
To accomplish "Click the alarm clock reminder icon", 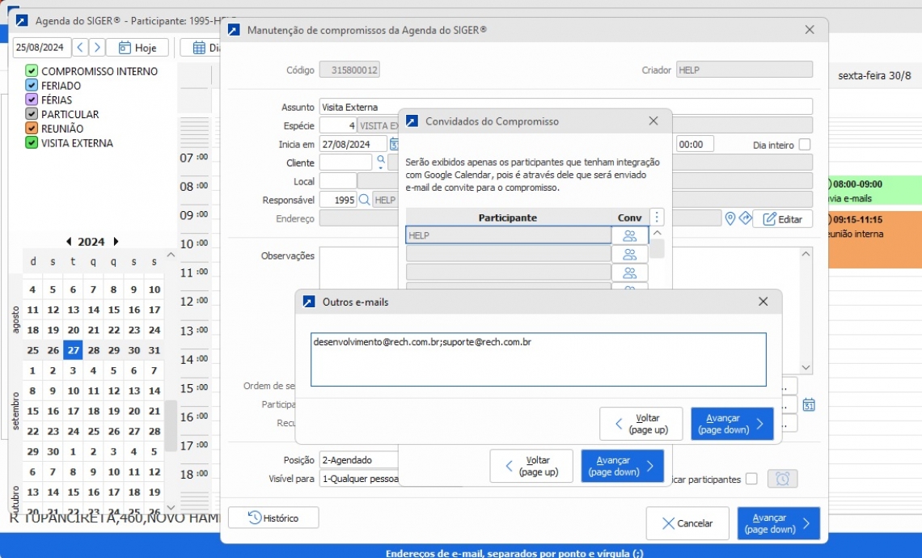I will [x=782, y=479].
